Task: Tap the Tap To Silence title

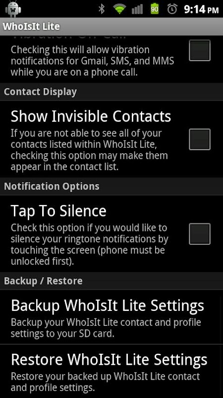Action: pyautogui.click(x=58, y=211)
